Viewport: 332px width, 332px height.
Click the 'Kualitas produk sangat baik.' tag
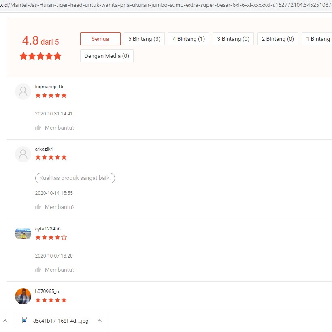[75, 178]
